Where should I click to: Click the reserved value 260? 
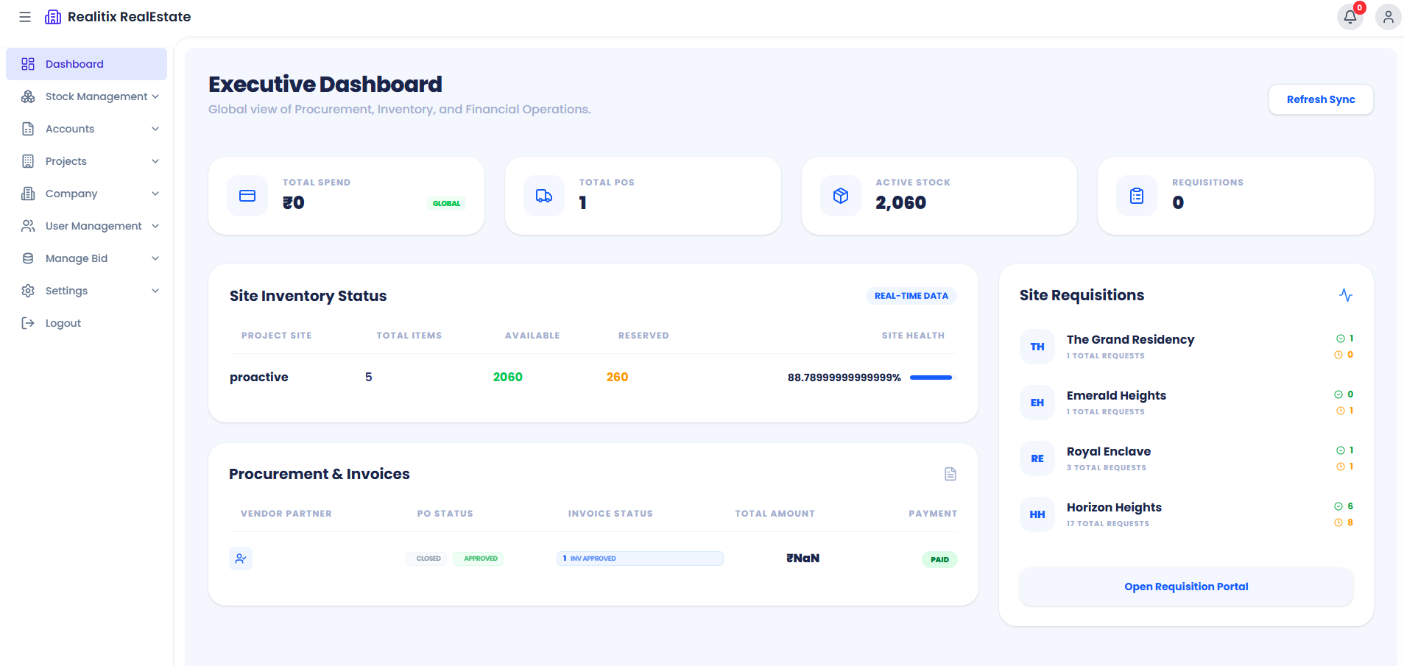tap(617, 377)
